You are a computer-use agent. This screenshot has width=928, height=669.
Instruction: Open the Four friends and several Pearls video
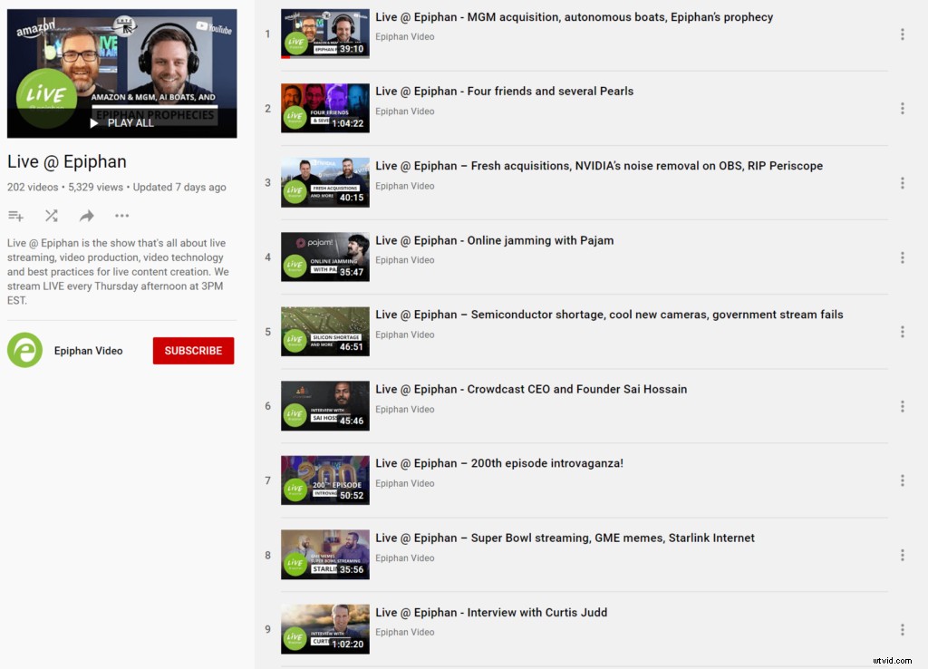(x=504, y=91)
